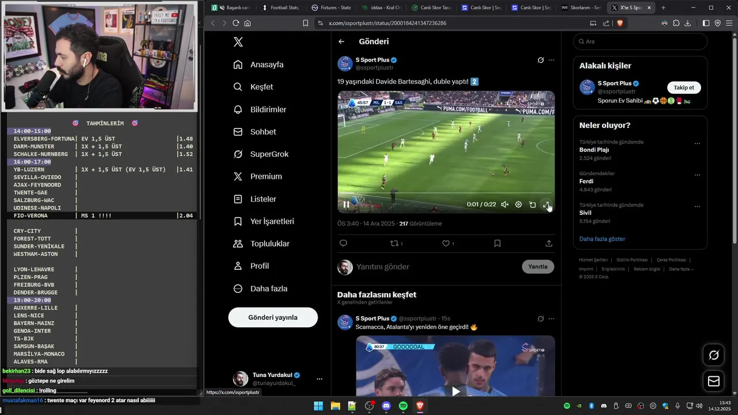The width and height of the screenshot is (738, 415).
Task: Pause the Bartesaghi goal video
Action: (x=346, y=204)
